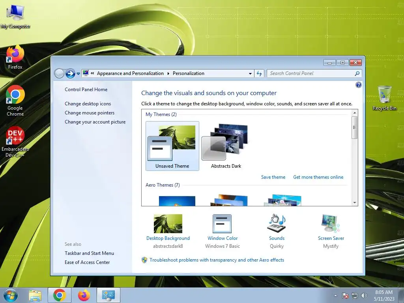404x303 pixels.
Task: Select the second Aero theme thumbnail
Action: tap(229, 200)
